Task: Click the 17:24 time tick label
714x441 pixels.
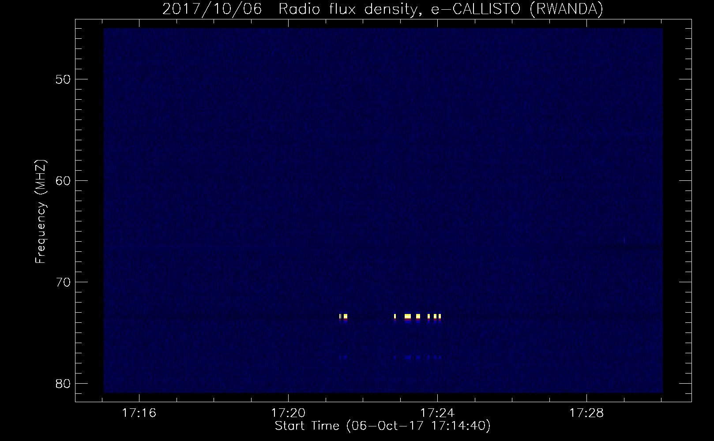Action: tap(437, 413)
